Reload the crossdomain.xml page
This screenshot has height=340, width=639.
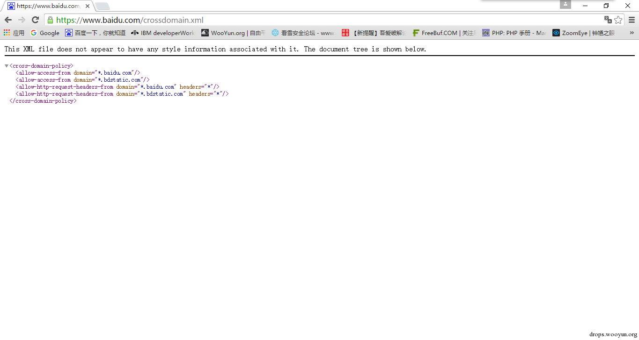coord(35,20)
